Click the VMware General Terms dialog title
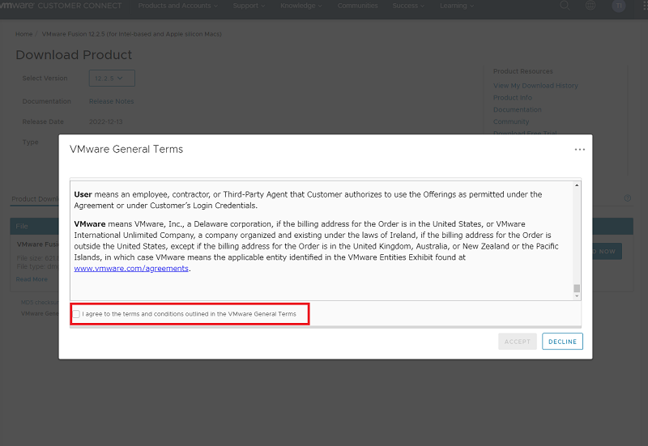The width and height of the screenshot is (648, 446). [126, 149]
